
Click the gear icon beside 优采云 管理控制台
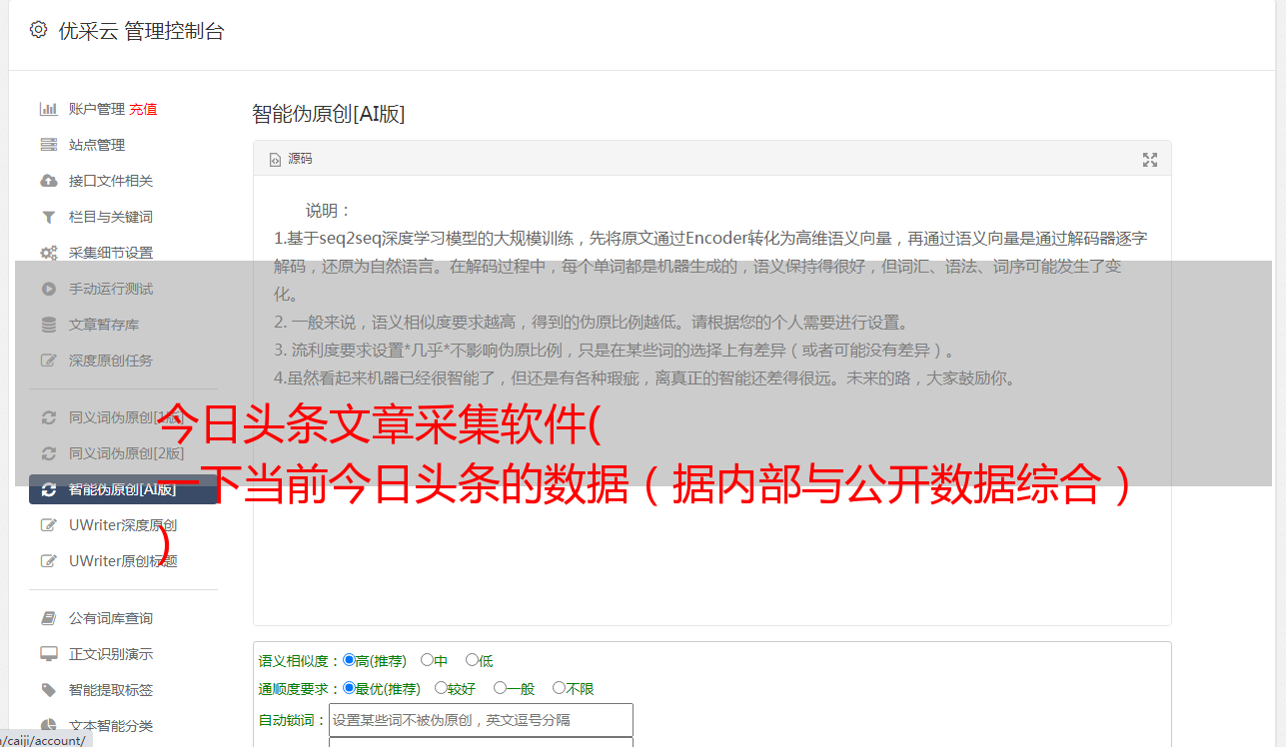pyautogui.click(x=38, y=30)
